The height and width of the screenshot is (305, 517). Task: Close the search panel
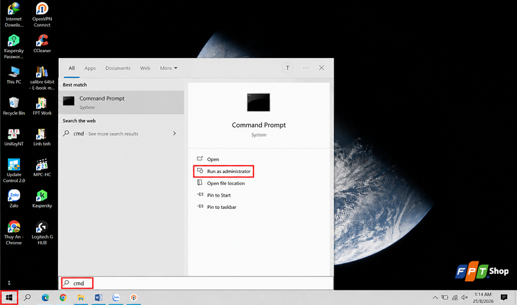321,68
